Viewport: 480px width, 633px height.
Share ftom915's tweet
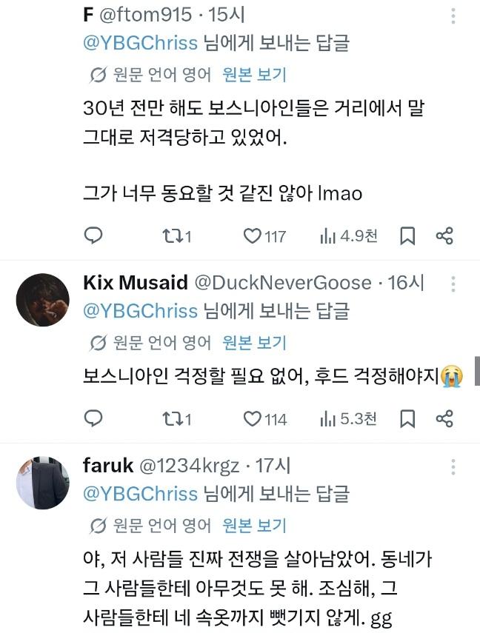tap(444, 235)
